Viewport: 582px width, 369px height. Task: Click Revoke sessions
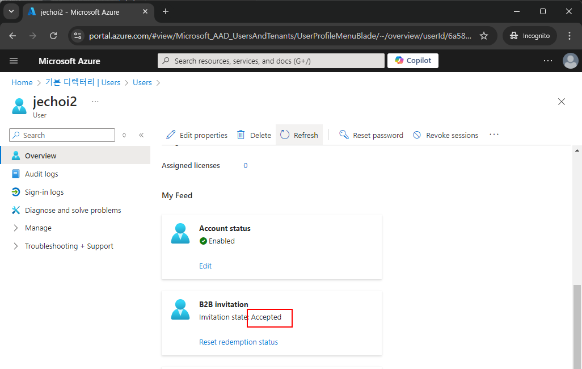[x=445, y=135]
